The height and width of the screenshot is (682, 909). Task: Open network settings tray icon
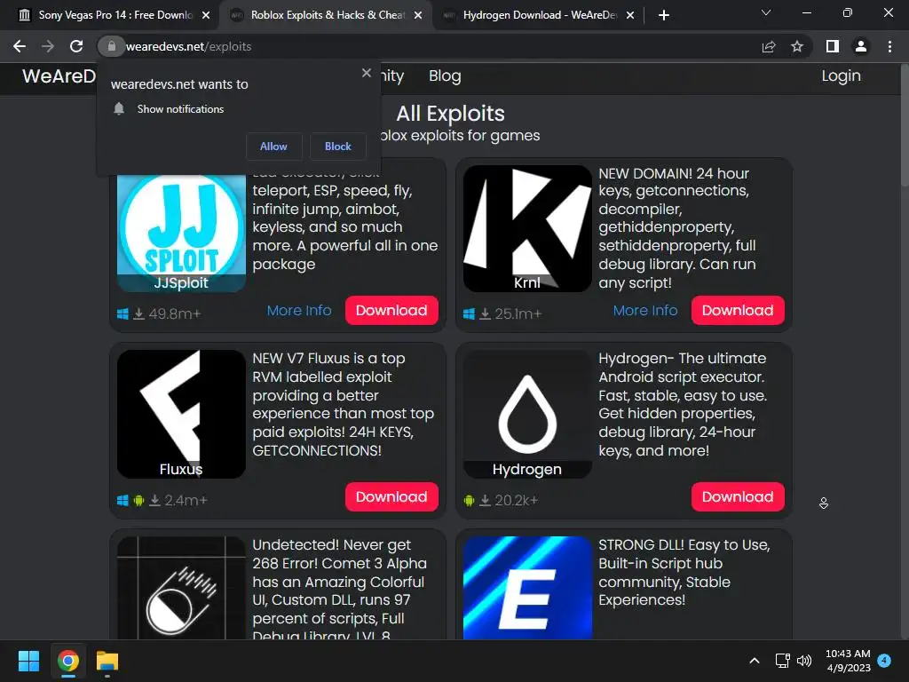pyautogui.click(x=783, y=661)
